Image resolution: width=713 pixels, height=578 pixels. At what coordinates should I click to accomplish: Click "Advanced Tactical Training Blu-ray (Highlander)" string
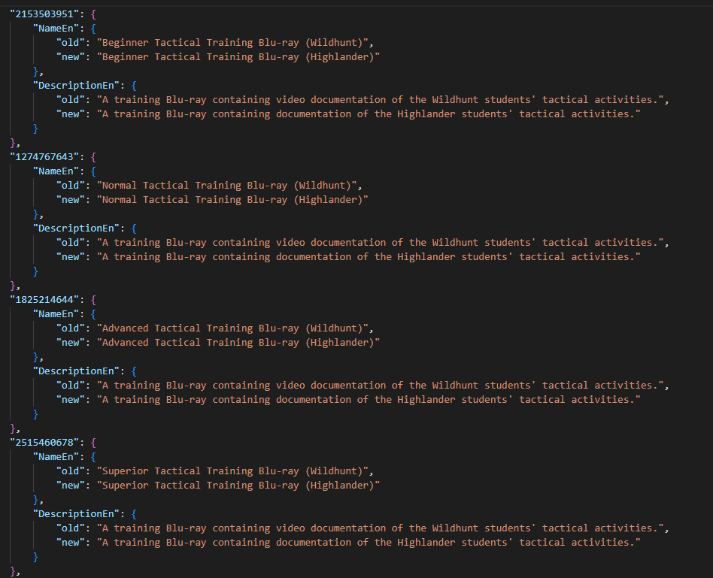pos(238,342)
